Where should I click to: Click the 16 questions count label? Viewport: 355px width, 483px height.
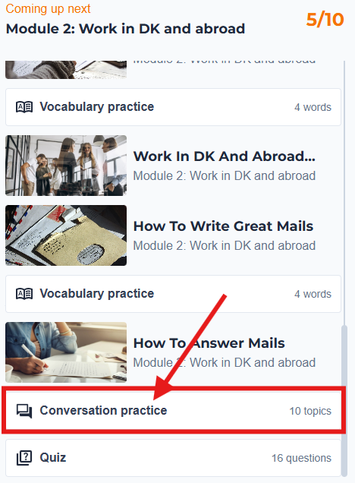(301, 458)
